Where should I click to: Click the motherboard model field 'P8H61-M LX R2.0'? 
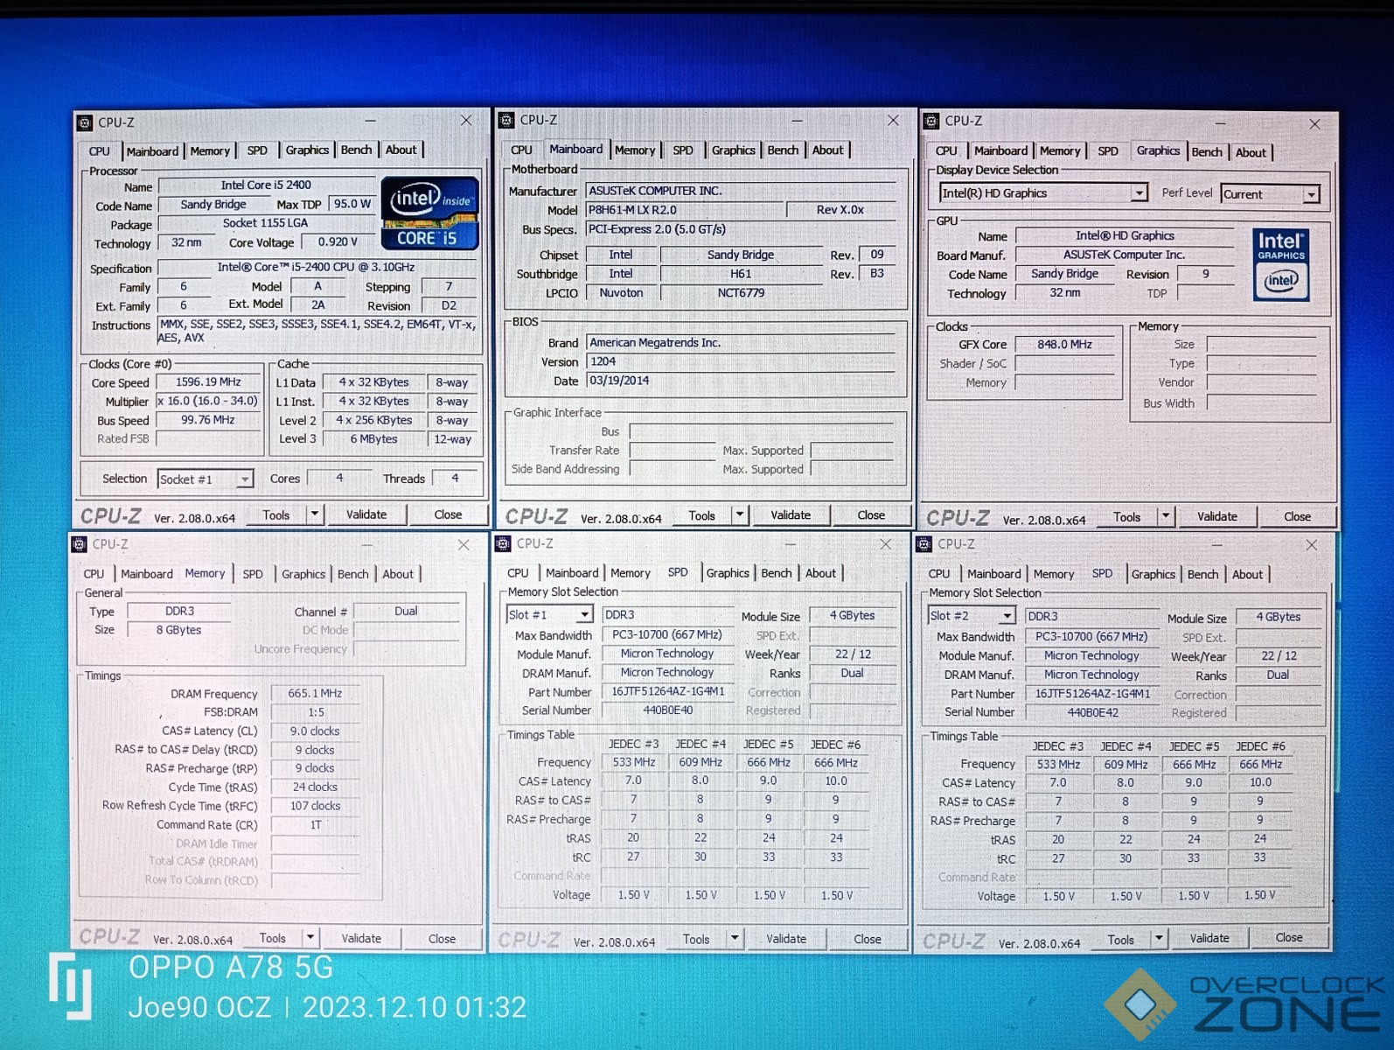[x=683, y=210]
